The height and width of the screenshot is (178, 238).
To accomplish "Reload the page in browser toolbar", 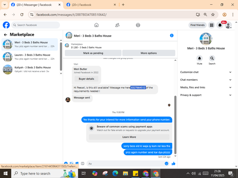I will 22,15.
